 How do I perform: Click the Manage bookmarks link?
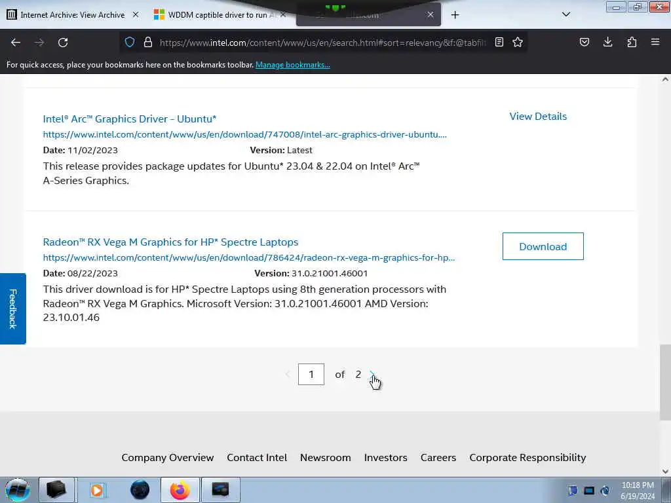click(293, 65)
